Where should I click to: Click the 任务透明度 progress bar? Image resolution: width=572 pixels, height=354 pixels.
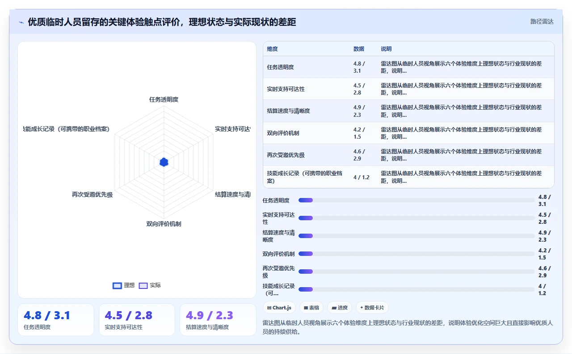(x=416, y=200)
